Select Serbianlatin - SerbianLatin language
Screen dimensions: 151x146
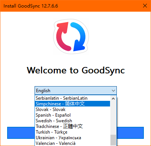tap(72, 98)
